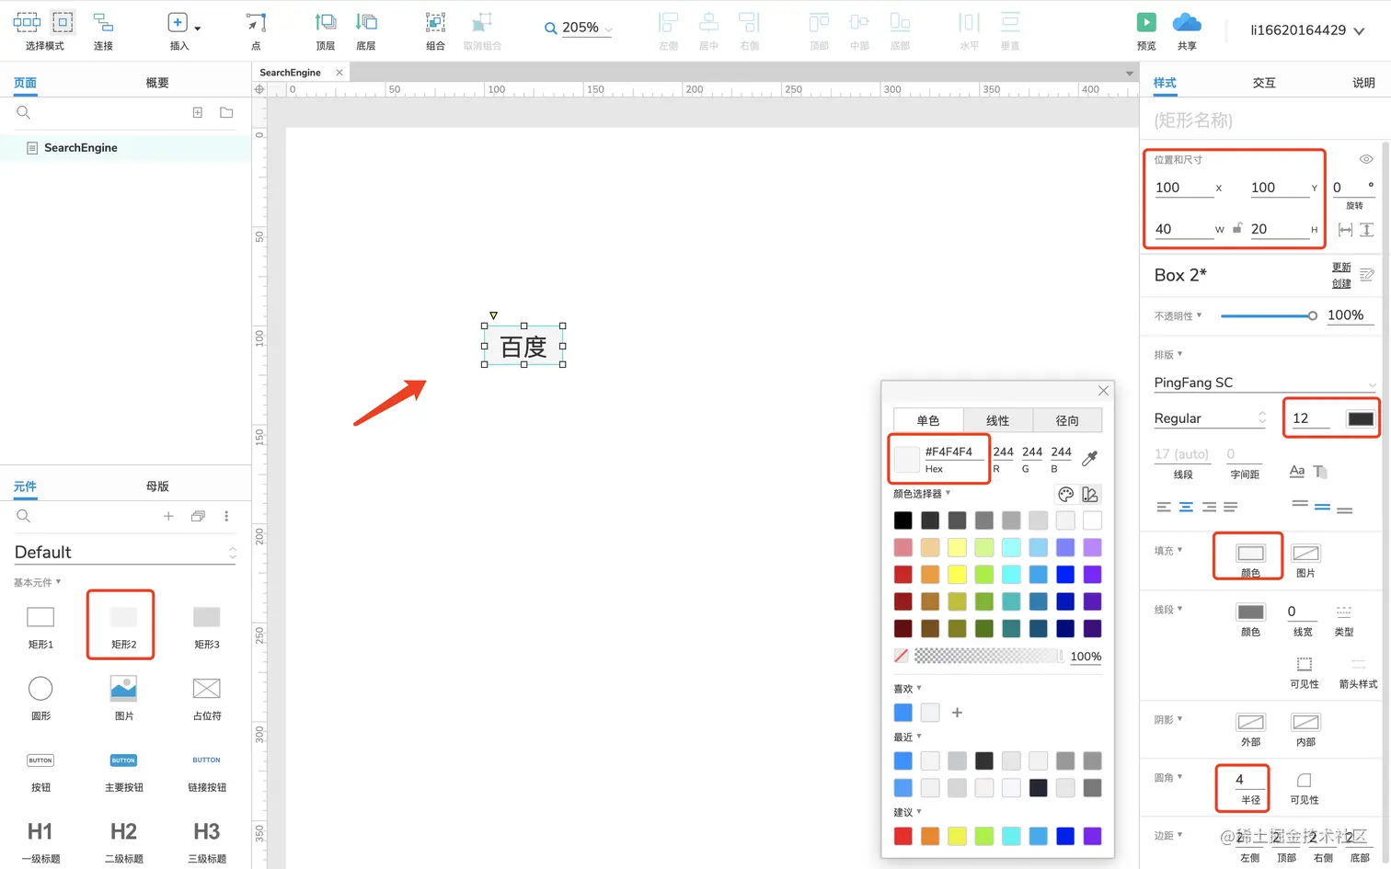Set text alignment to right

1209,507
